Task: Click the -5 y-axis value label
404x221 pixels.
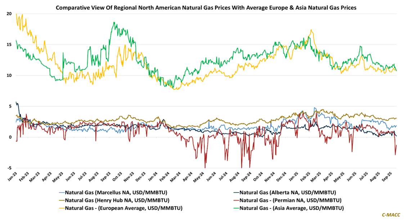Action: (x=9, y=168)
